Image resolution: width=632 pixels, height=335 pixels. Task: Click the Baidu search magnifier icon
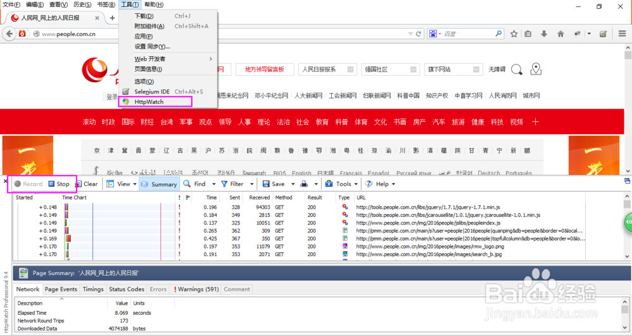click(x=499, y=33)
